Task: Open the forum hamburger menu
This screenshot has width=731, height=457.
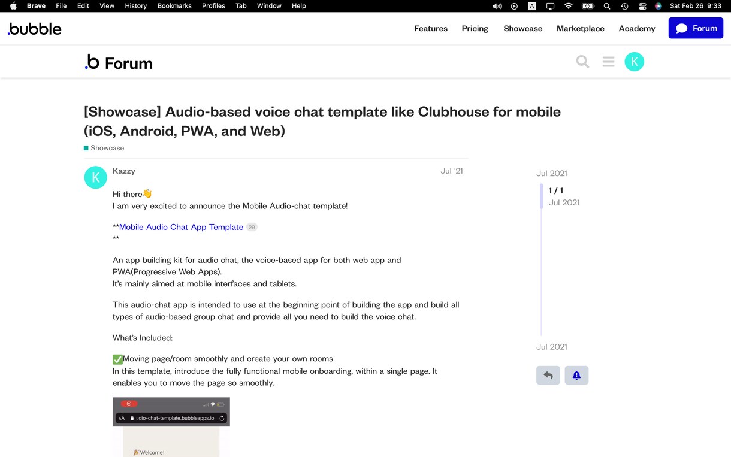Action: point(608,62)
